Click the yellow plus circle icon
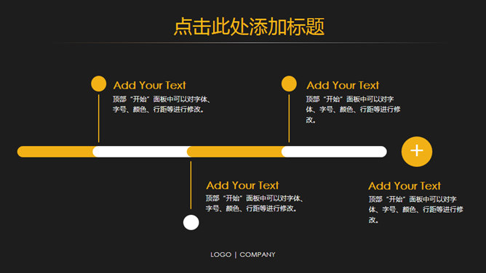The height and width of the screenshot is (273, 486). point(417,152)
